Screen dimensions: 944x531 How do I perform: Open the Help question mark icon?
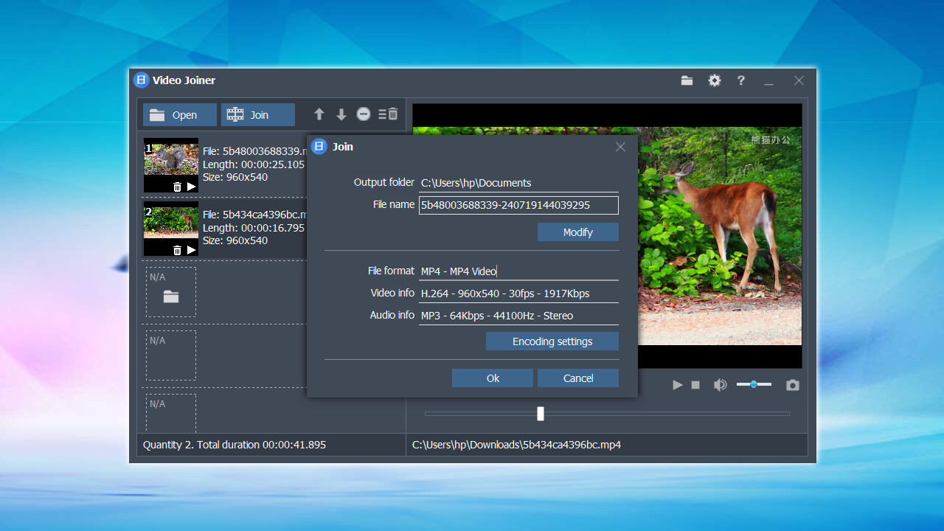(x=741, y=80)
